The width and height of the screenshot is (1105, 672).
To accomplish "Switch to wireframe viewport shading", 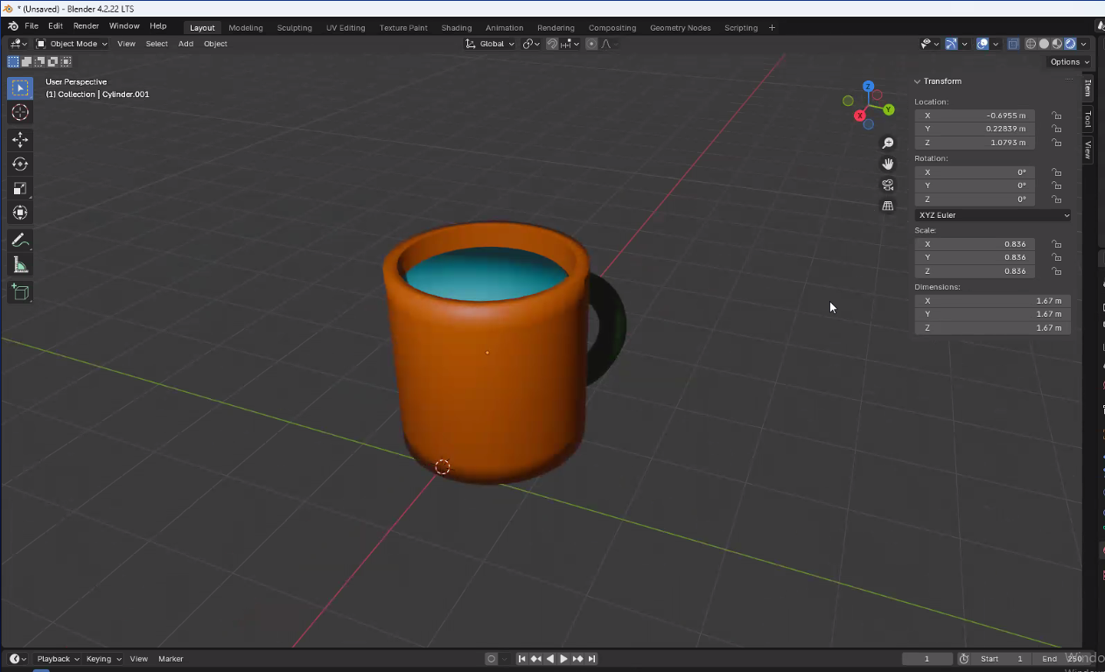I will [1031, 44].
